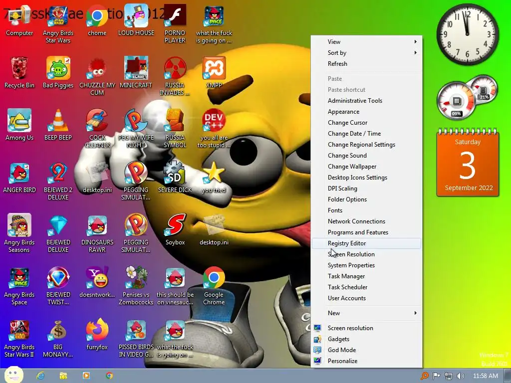Click the Among Us desktop shortcut
The image size is (511, 383).
coord(19,125)
